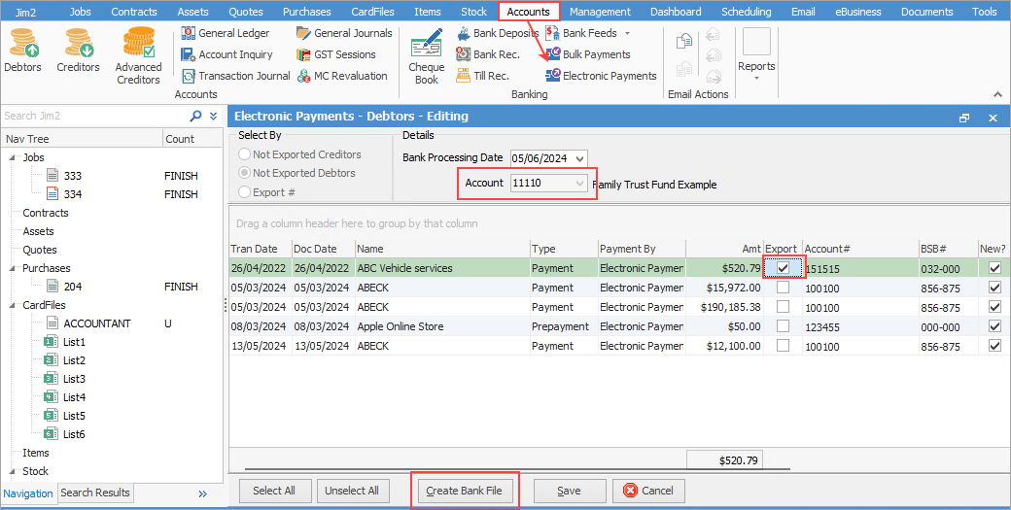1011x510 pixels.
Task: Select the Not Exported Creditors radio button
Action: (x=244, y=154)
